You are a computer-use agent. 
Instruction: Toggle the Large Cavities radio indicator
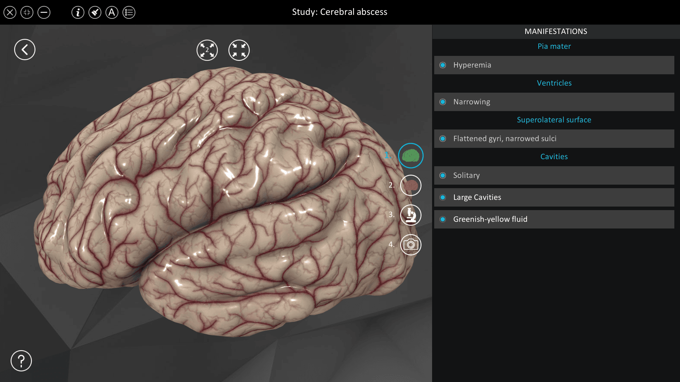(443, 197)
